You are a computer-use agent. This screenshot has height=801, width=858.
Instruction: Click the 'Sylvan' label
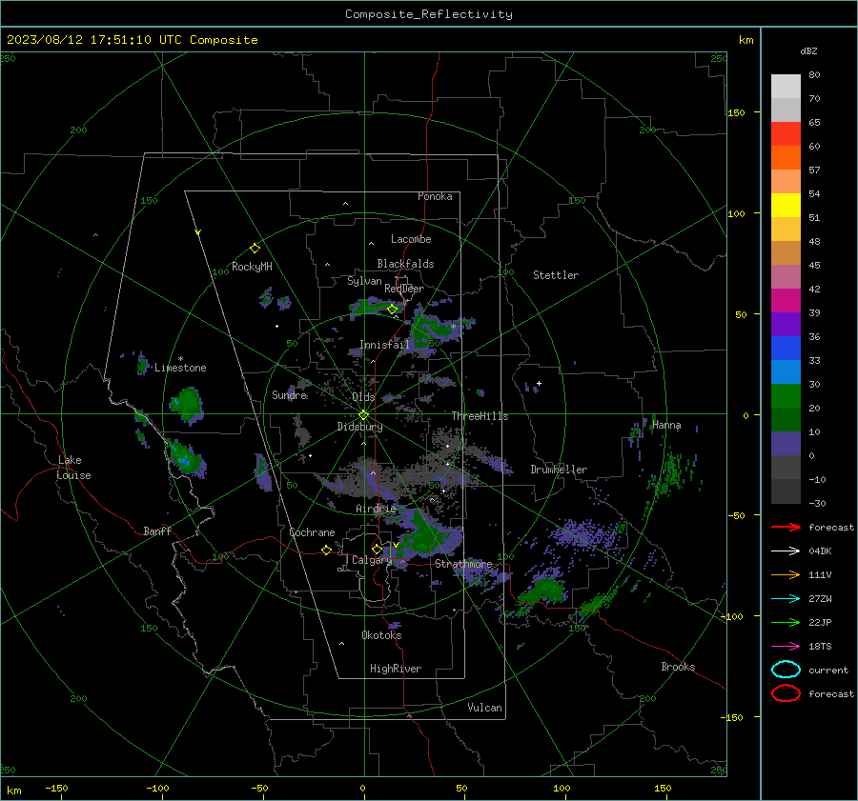point(364,281)
